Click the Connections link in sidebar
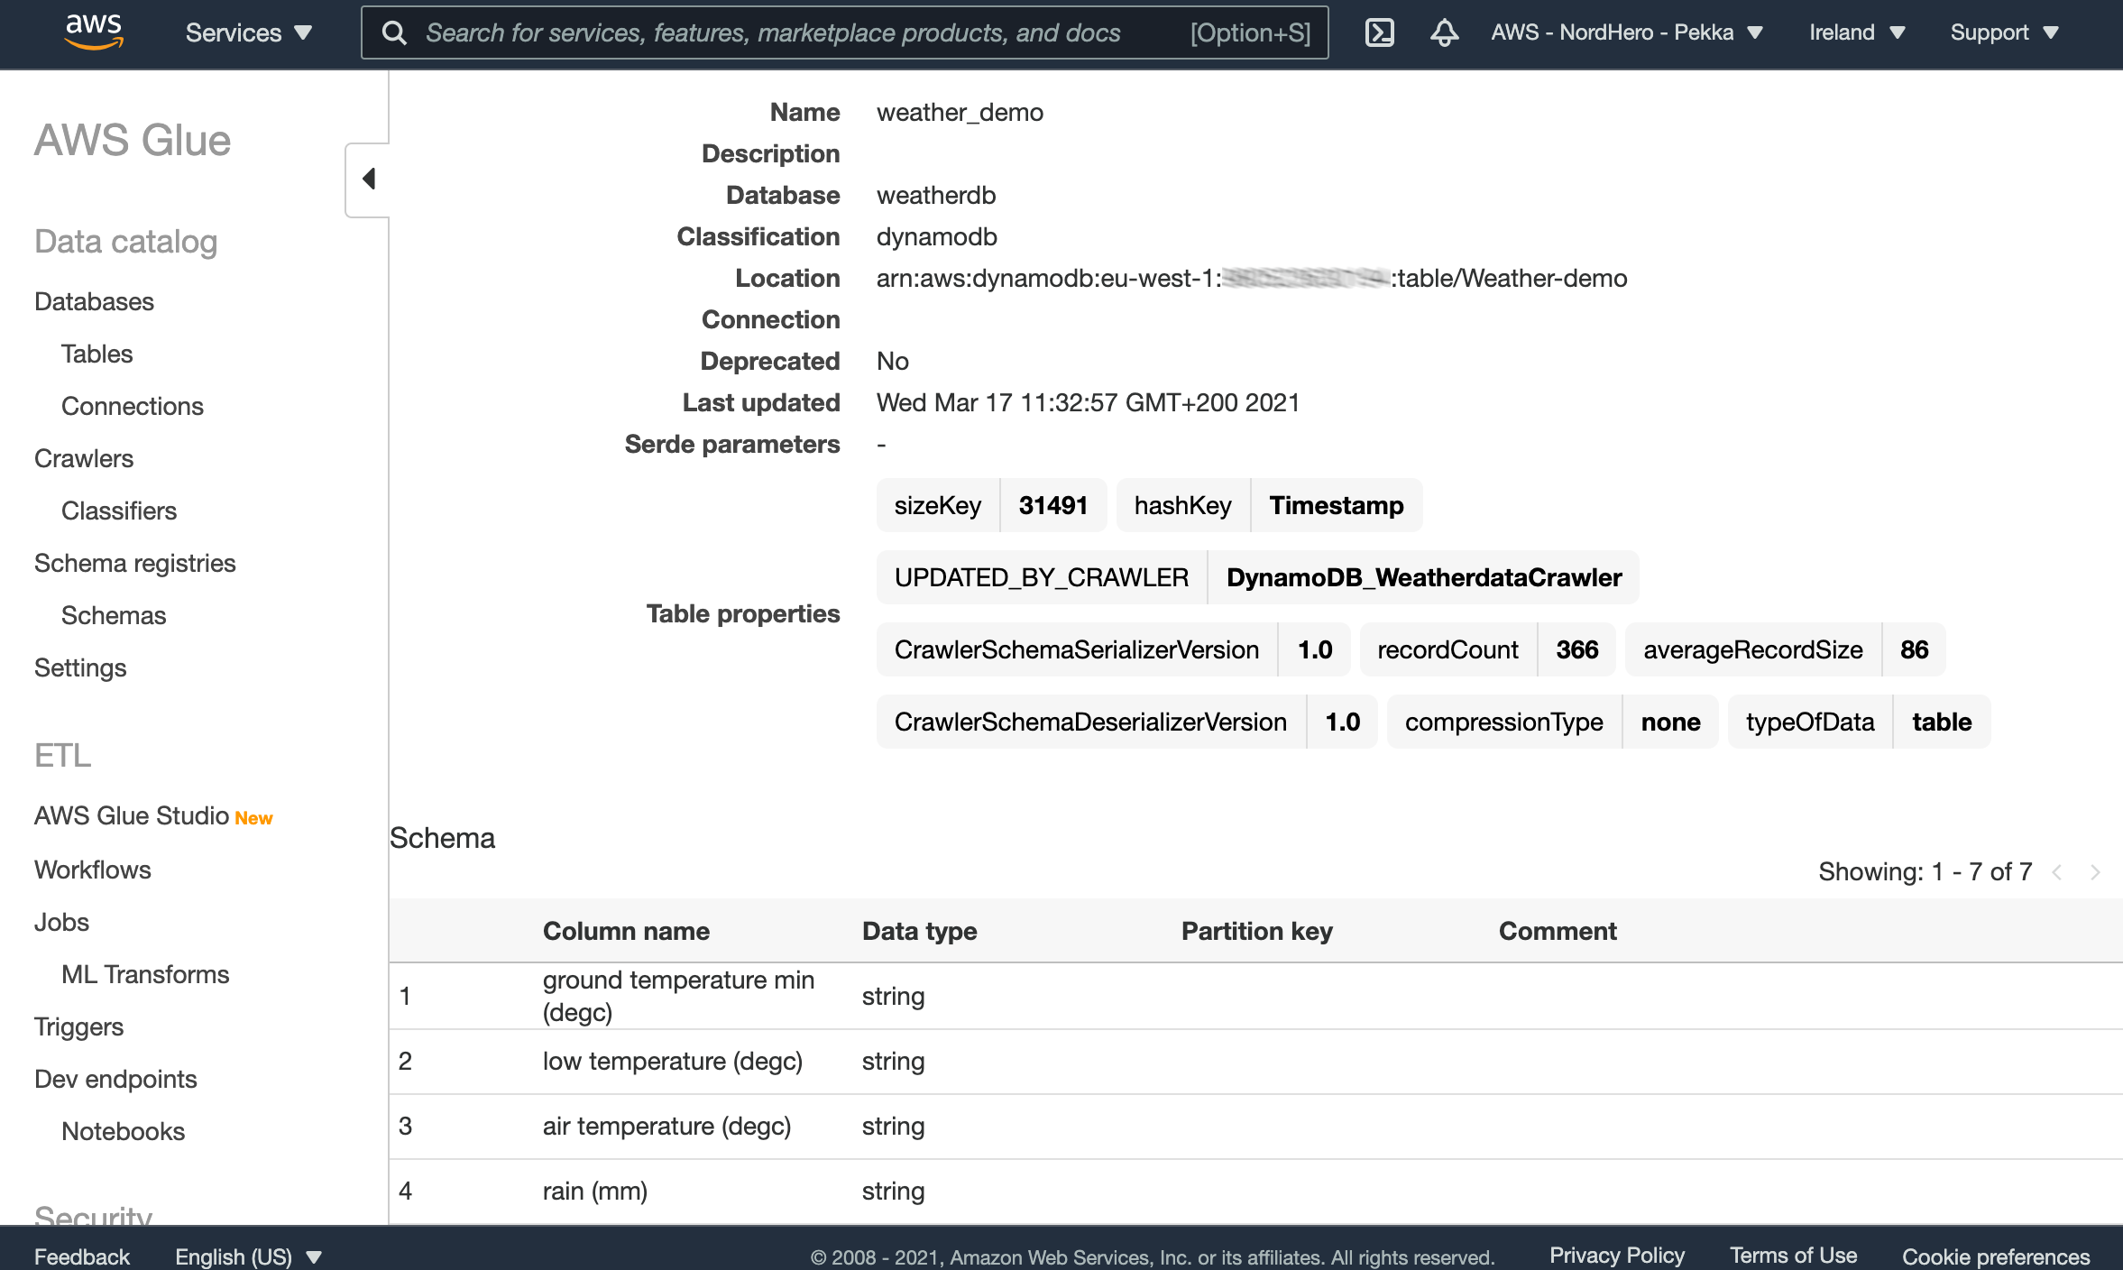The height and width of the screenshot is (1270, 2123). [133, 405]
